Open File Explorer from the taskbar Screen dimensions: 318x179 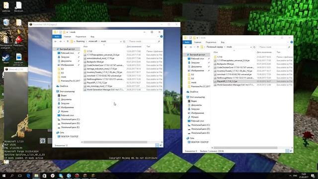pos(36,176)
